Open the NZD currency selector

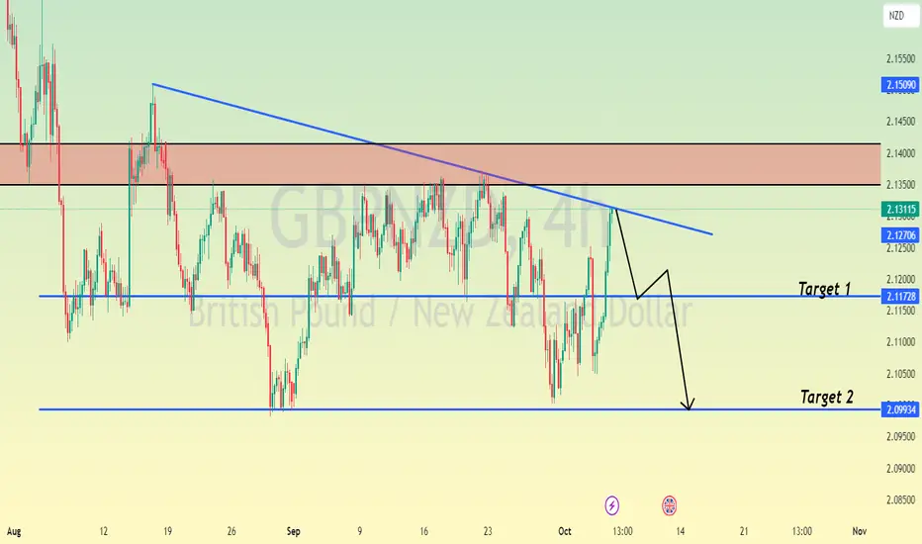point(899,16)
